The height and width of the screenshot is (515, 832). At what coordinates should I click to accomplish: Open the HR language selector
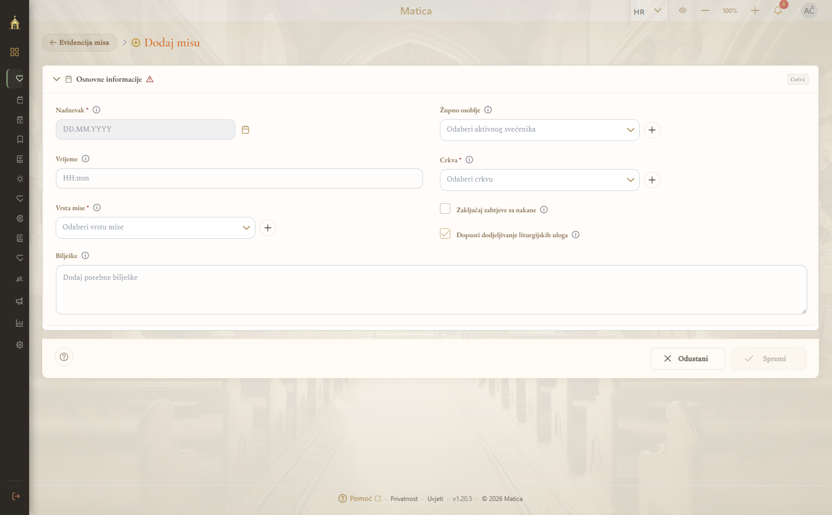[x=648, y=11]
